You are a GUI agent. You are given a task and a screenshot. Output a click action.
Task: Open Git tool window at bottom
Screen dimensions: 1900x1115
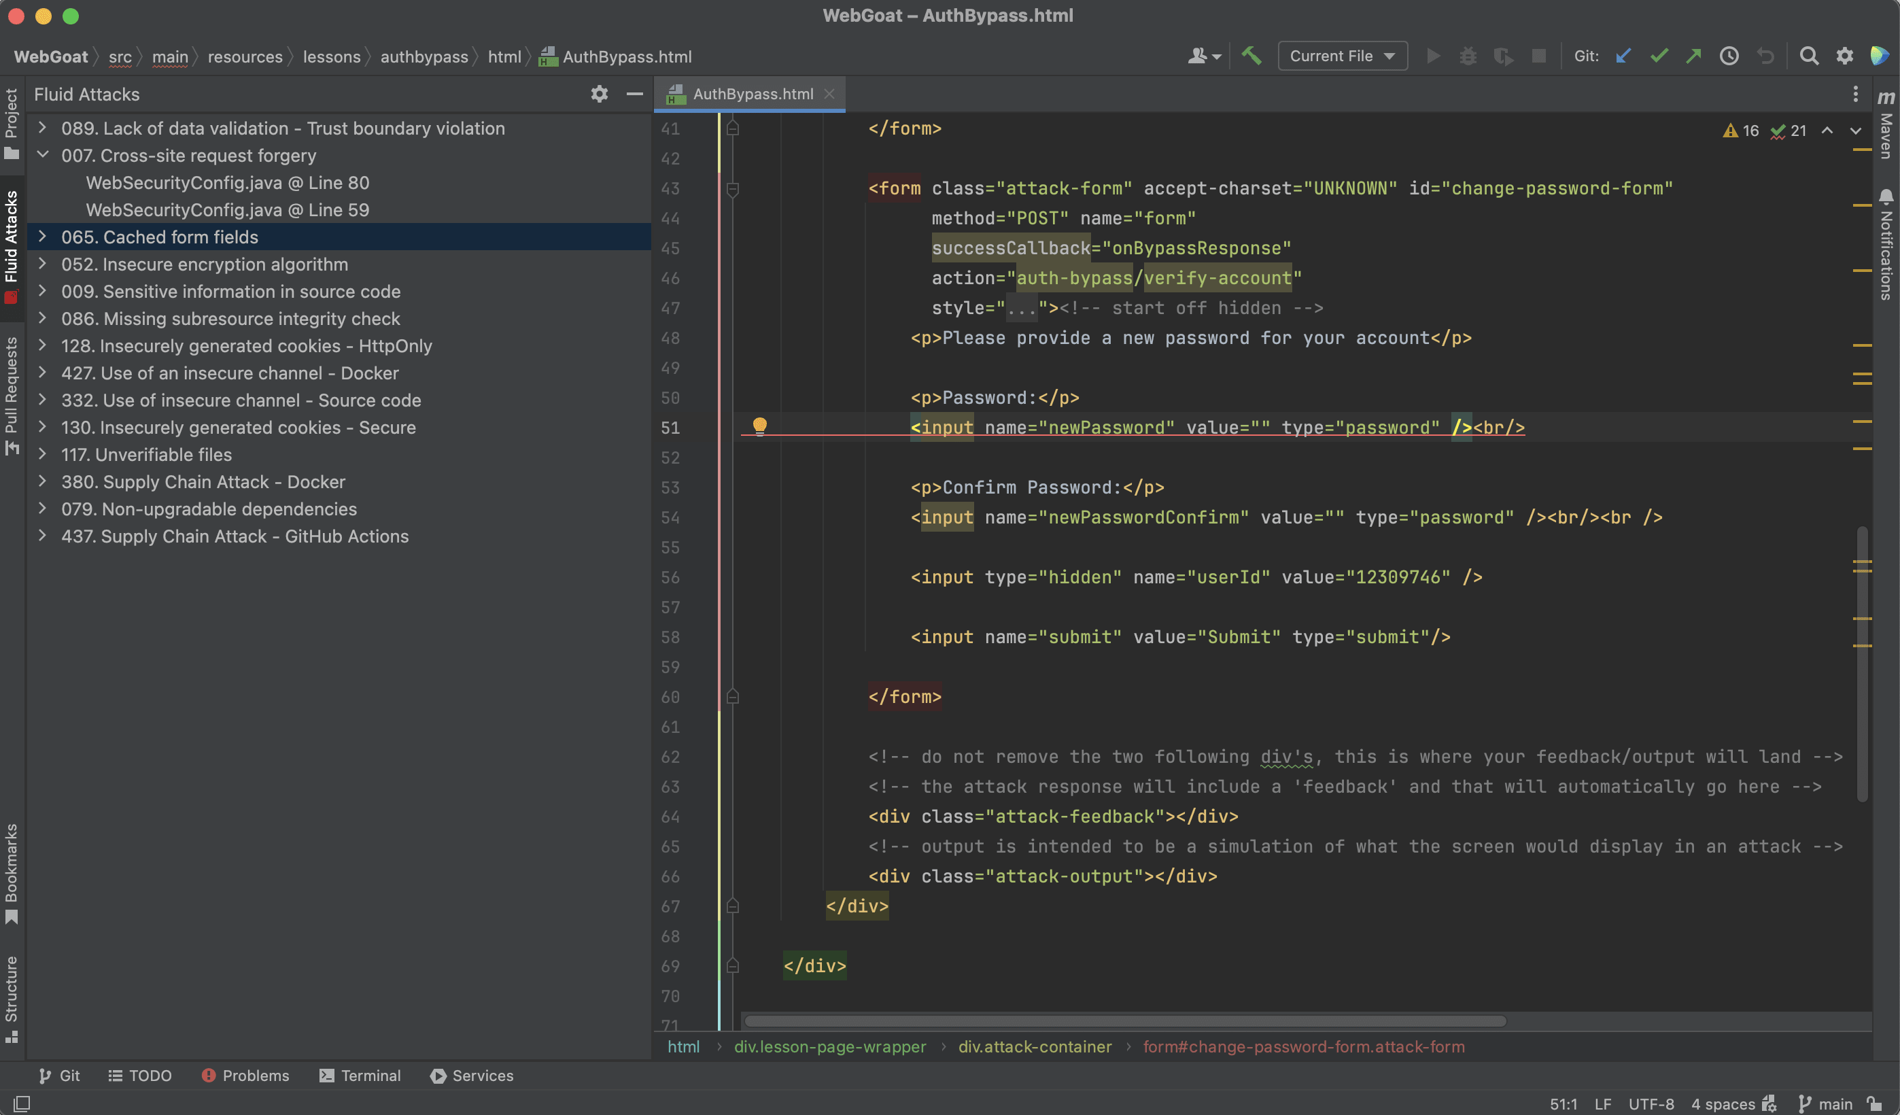59,1075
